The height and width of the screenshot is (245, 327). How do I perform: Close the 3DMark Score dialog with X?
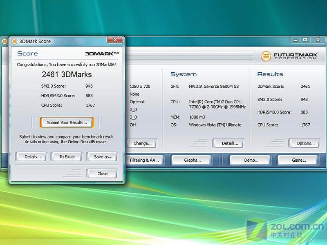pyautogui.click(x=115, y=40)
